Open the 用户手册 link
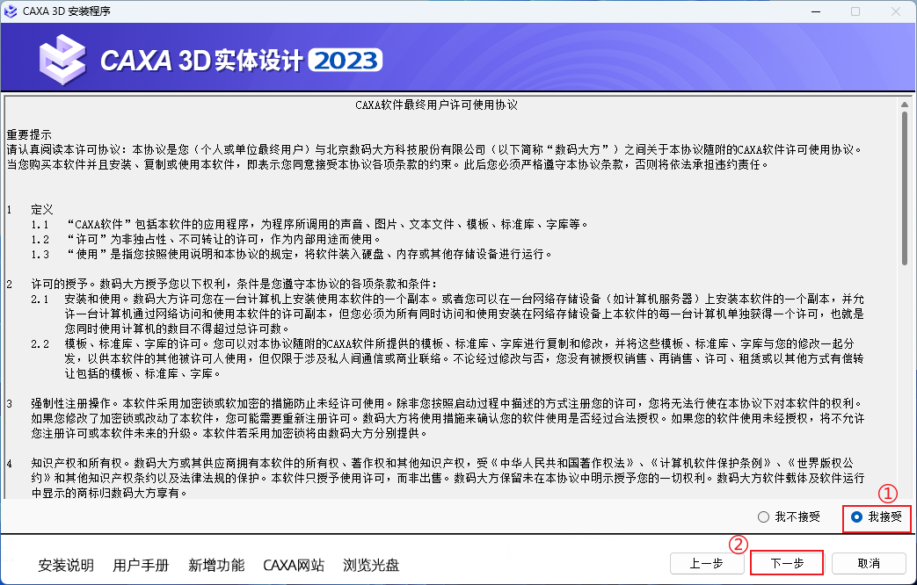Image resolution: width=917 pixels, height=585 pixels. [x=141, y=565]
